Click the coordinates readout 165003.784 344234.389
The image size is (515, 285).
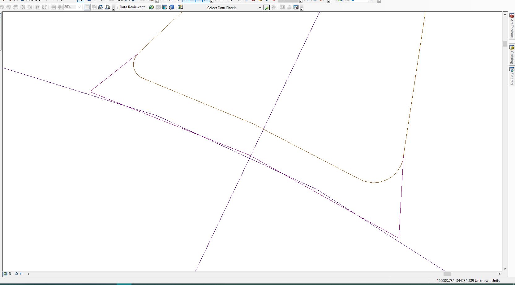pyautogui.click(x=455, y=281)
